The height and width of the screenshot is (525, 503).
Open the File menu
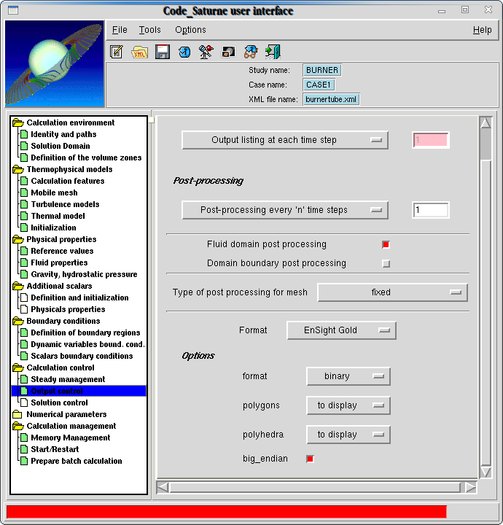click(120, 30)
